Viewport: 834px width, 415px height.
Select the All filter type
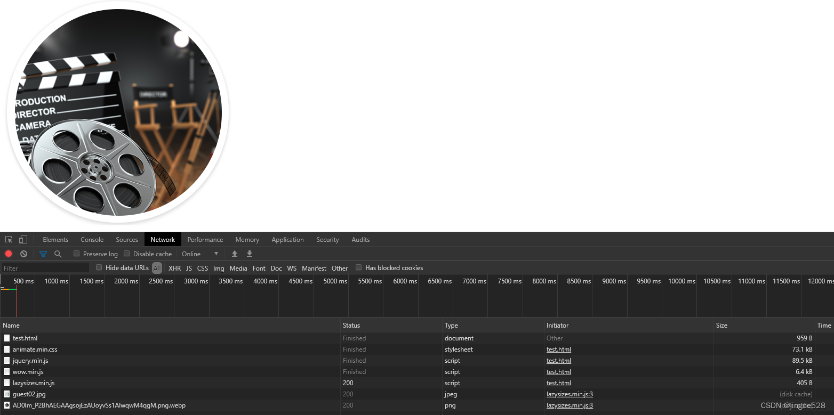[157, 268]
